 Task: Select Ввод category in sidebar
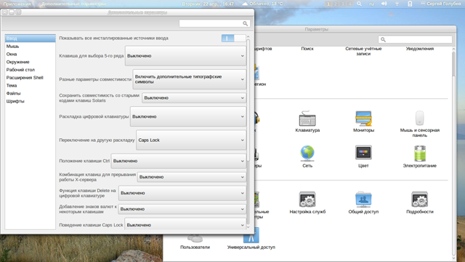(x=30, y=39)
